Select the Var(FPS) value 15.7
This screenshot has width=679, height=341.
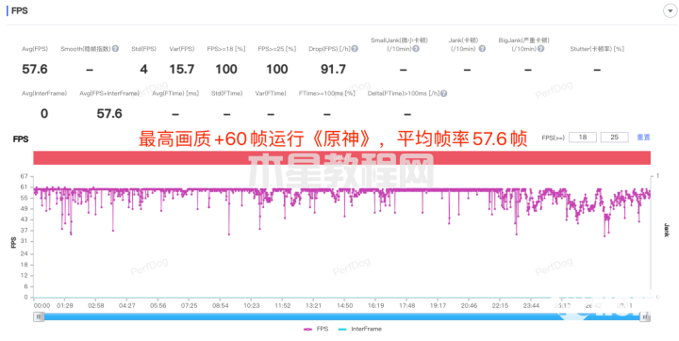(x=182, y=70)
